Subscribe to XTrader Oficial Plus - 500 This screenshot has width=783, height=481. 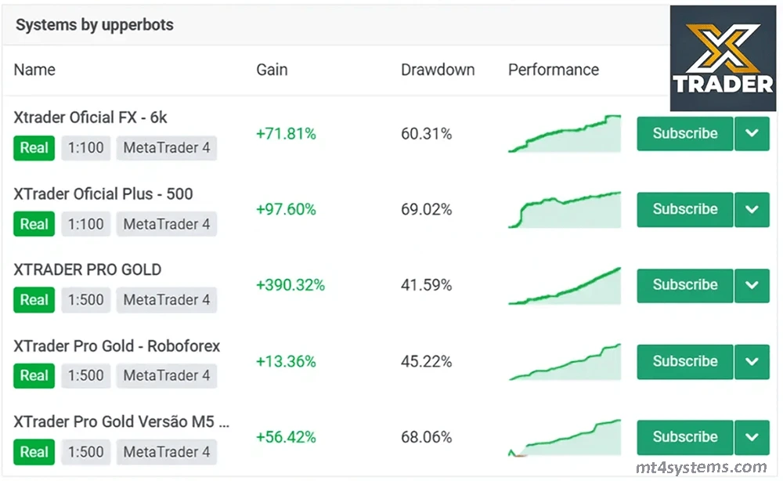tap(684, 210)
